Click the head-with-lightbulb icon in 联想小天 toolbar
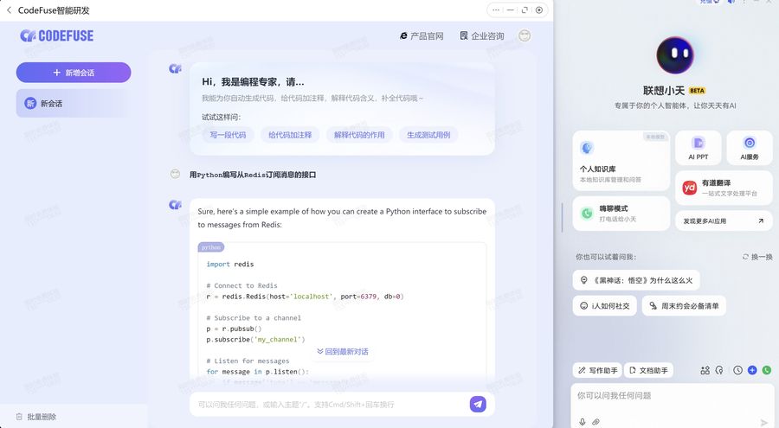779x428 pixels. pyautogui.click(x=719, y=370)
